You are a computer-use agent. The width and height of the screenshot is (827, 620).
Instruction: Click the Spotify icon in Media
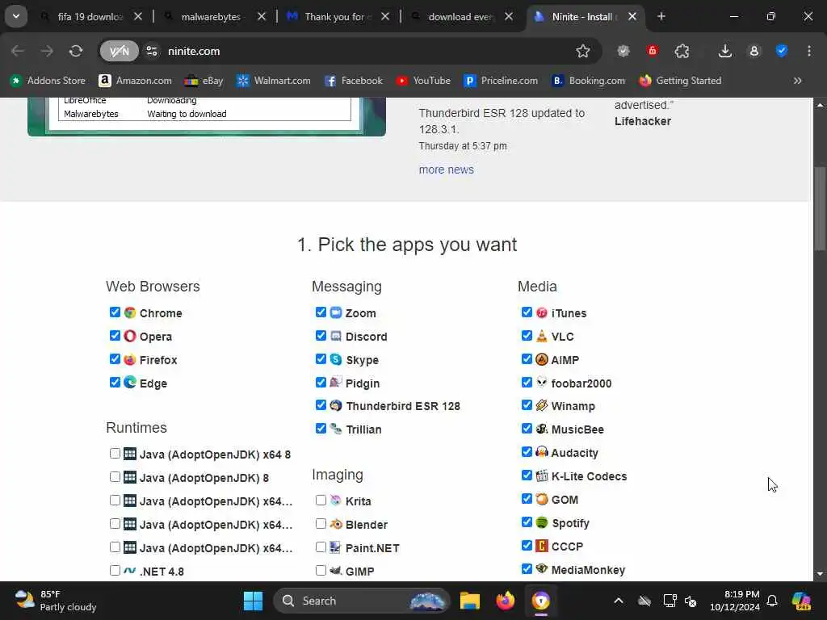(542, 522)
